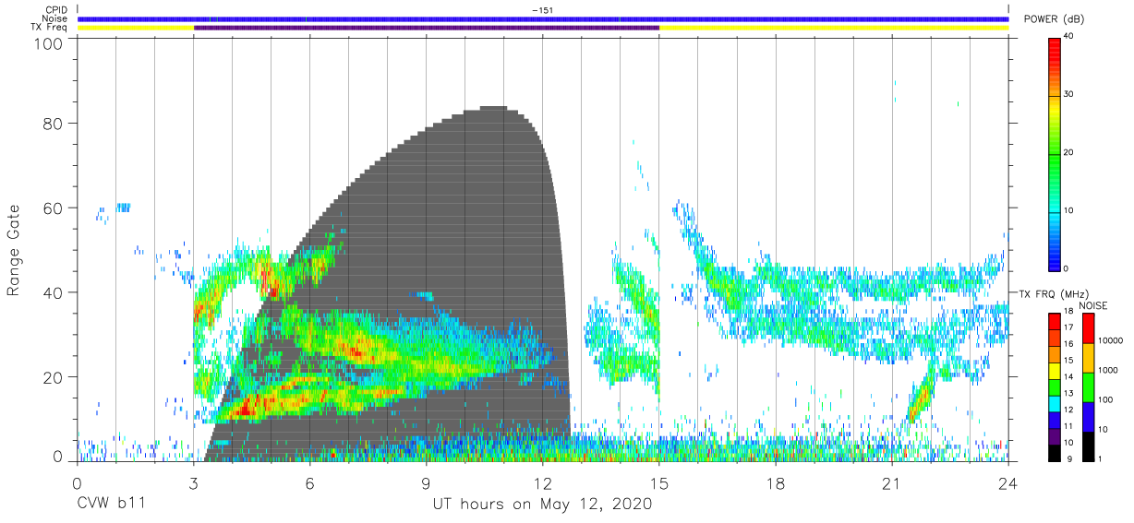Click the 6 hour tick label
This screenshot has width=1134, height=523.
tap(310, 483)
